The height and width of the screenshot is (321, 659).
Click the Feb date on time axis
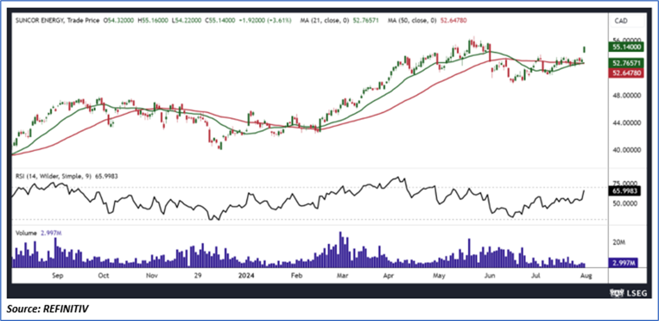click(297, 276)
